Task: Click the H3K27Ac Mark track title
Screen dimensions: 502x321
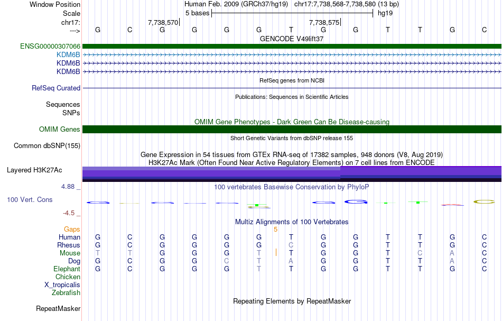Action: [x=292, y=163]
